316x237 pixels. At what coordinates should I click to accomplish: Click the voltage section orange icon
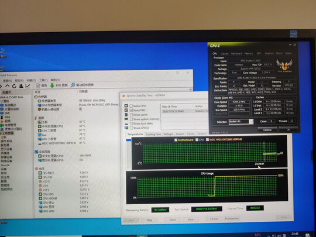coord(36,169)
